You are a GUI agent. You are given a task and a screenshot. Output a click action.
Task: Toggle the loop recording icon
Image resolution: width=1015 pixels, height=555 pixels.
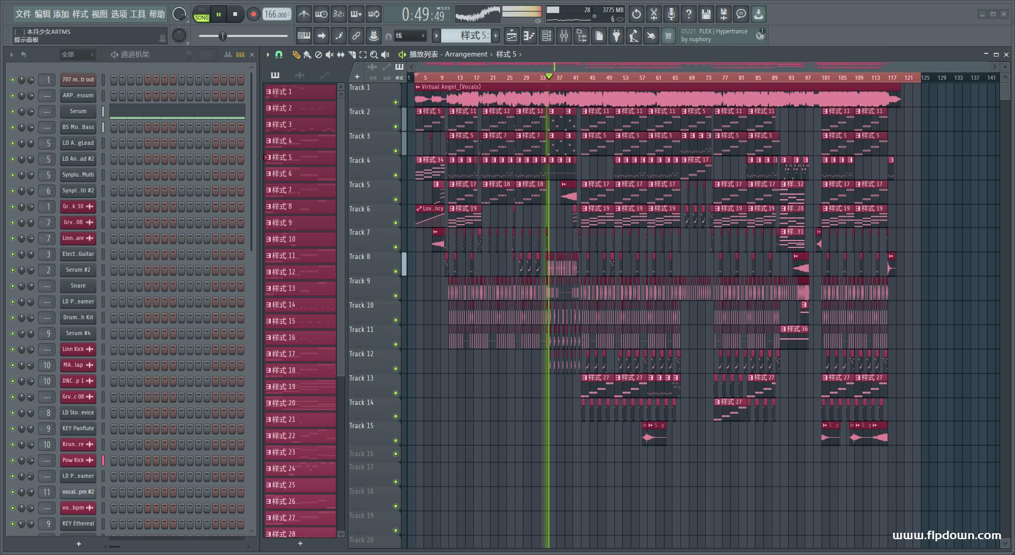point(374,14)
